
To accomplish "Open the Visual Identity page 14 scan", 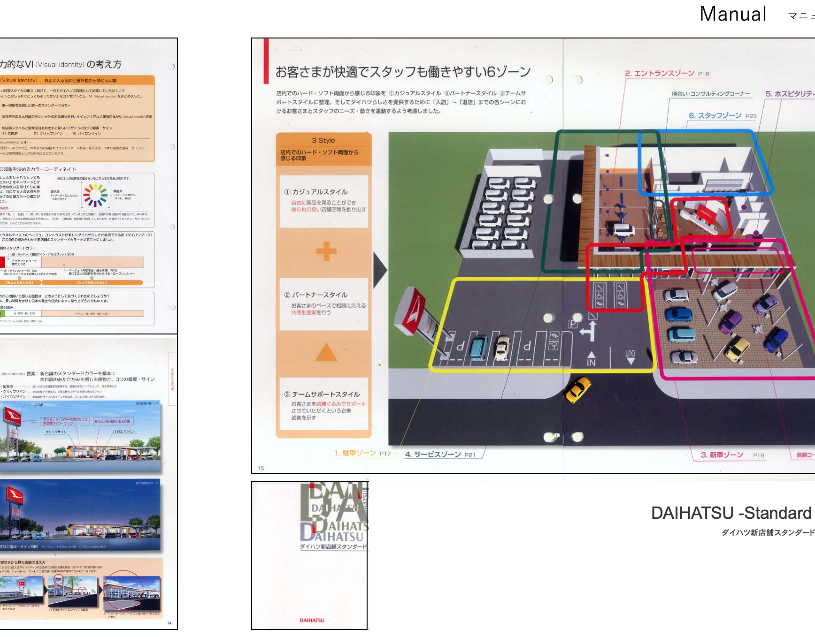I will pyautogui.click(x=89, y=186).
